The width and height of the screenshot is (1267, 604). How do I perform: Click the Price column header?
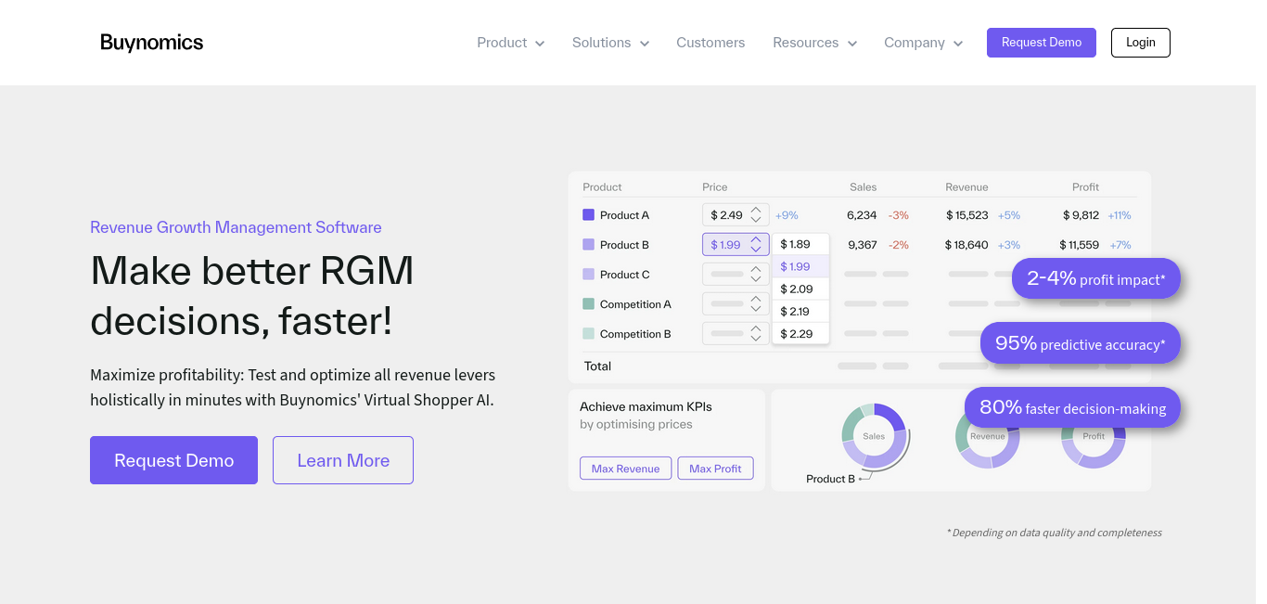(715, 187)
